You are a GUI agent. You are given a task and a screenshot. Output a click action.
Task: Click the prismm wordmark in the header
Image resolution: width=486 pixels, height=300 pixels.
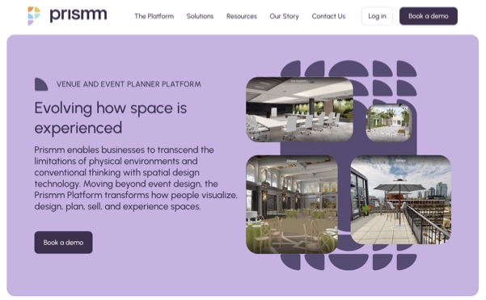(x=78, y=15)
